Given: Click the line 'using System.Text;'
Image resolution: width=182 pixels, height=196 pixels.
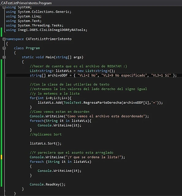Looking at the screenshot, I should click(24, 21).
